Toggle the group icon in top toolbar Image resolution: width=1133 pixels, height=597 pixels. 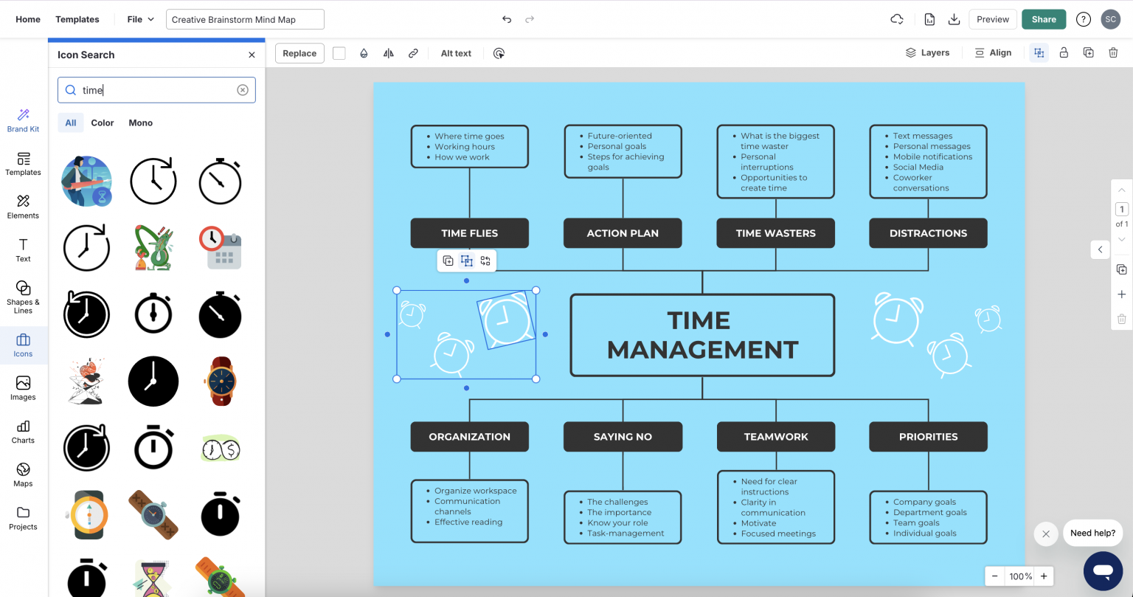pyautogui.click(x=1039, y=52)
